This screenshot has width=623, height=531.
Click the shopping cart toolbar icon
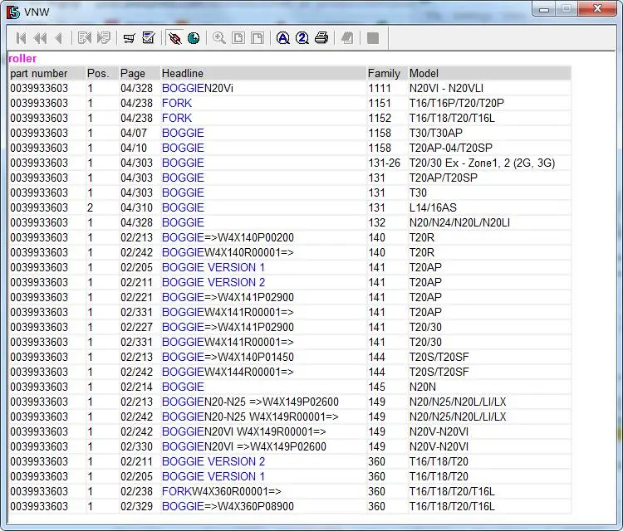[x=129, y=38]
